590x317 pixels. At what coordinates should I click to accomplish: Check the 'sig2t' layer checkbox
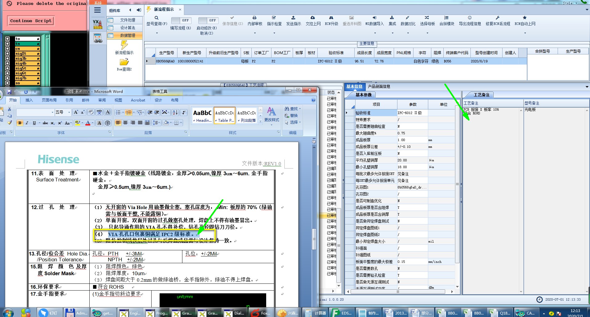(x=7, y=53)
